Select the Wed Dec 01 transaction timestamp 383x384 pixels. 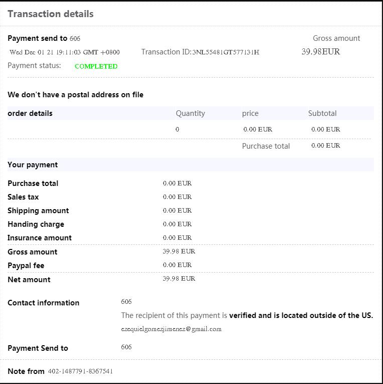64,52
